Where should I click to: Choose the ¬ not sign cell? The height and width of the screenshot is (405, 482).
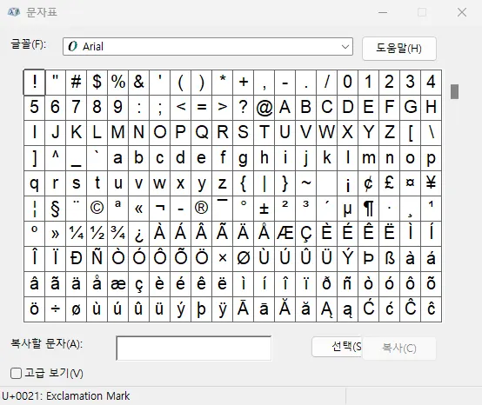160,209
